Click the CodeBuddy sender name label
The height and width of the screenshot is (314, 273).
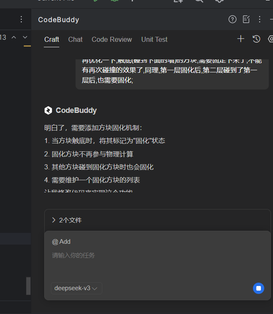[x=76, y=110]
